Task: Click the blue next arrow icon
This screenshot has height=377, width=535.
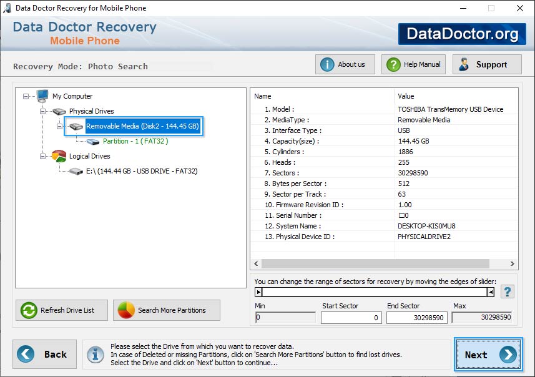Action: click(x=508, y=355)
